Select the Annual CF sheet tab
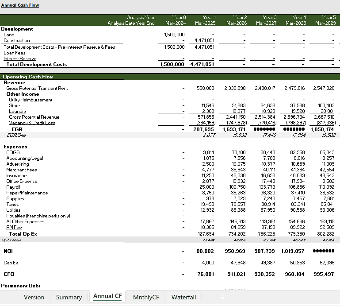 pos(107,296)
